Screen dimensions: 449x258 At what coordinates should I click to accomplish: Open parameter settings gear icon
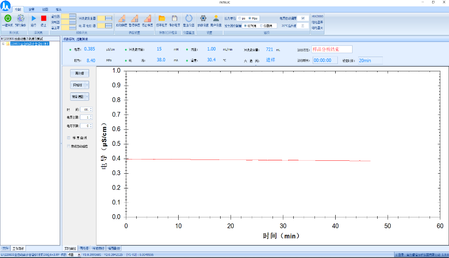coord(203,18)
